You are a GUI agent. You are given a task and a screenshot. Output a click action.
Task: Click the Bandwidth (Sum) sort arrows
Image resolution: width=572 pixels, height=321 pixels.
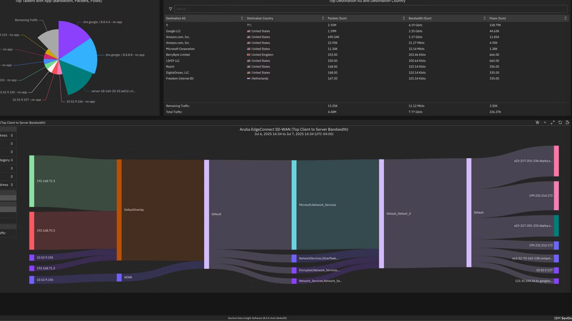[x=485, y=18]
